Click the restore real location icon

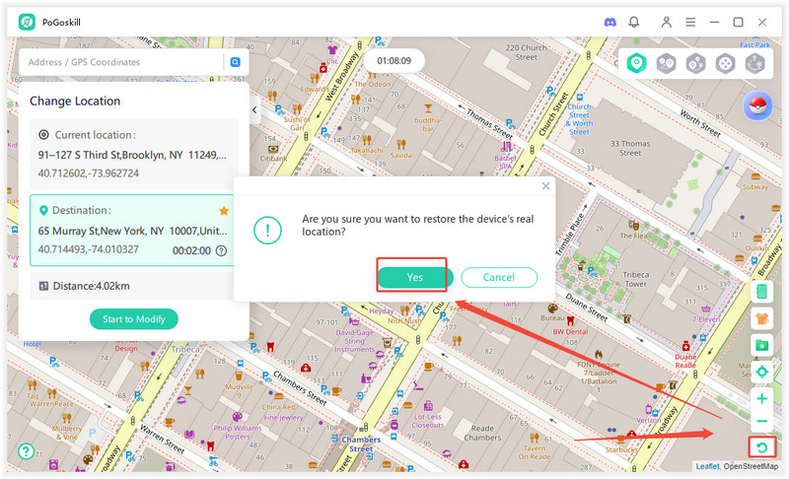coord(761,447)
